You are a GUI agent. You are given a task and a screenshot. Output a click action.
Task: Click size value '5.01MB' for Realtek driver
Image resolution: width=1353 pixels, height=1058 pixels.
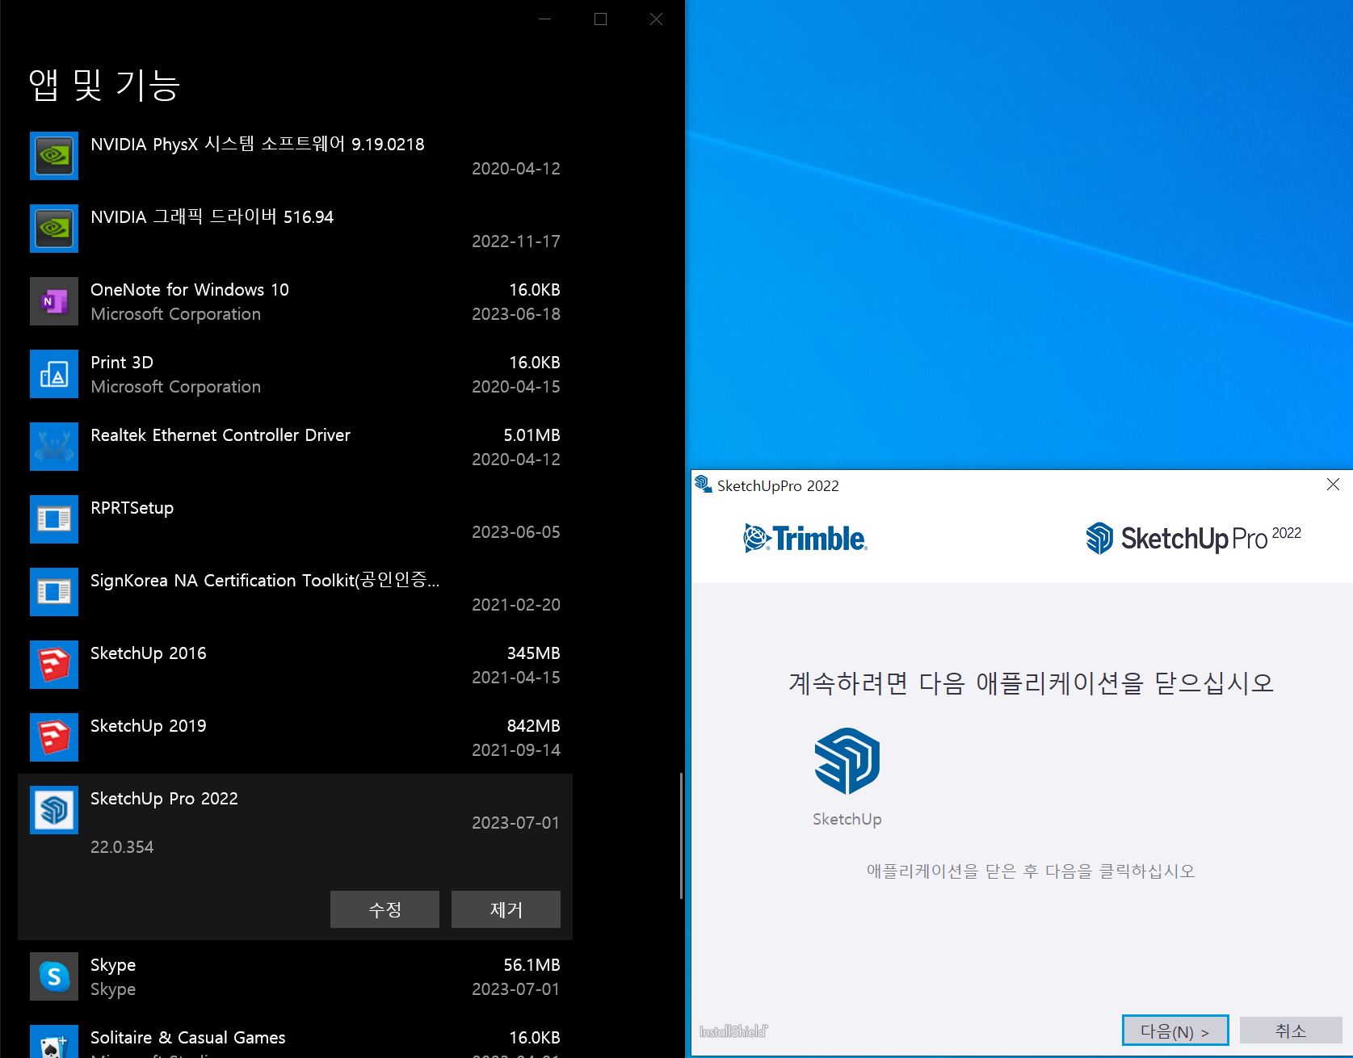coord(532,435)
